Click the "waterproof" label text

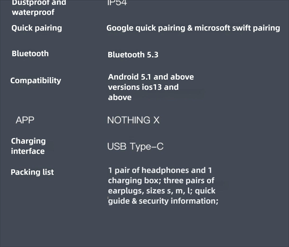(x=33, y=12)
